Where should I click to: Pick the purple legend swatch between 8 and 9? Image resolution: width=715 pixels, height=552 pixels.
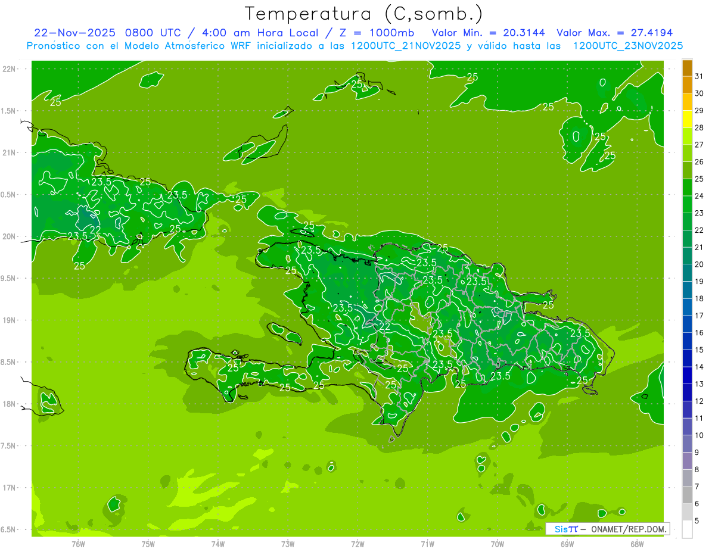click(x=687, y=461)
